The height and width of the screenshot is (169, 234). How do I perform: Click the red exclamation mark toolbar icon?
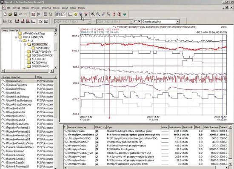tap(114, 14)
